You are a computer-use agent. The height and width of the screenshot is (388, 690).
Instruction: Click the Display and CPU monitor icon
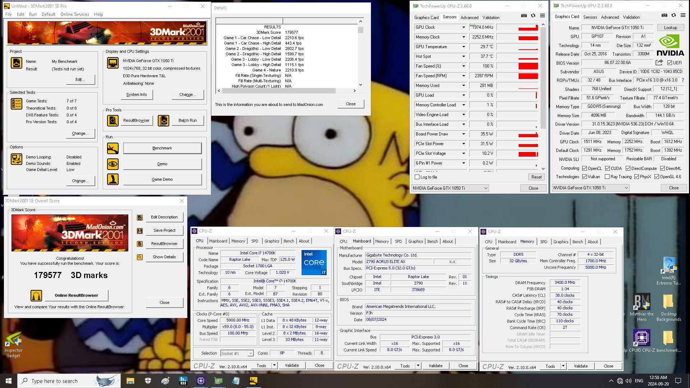[x=113, y=63]
